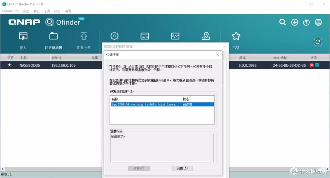Click the search magnifier icon top right
Screen dimensions: 330x178
click(x=282, y=22)
